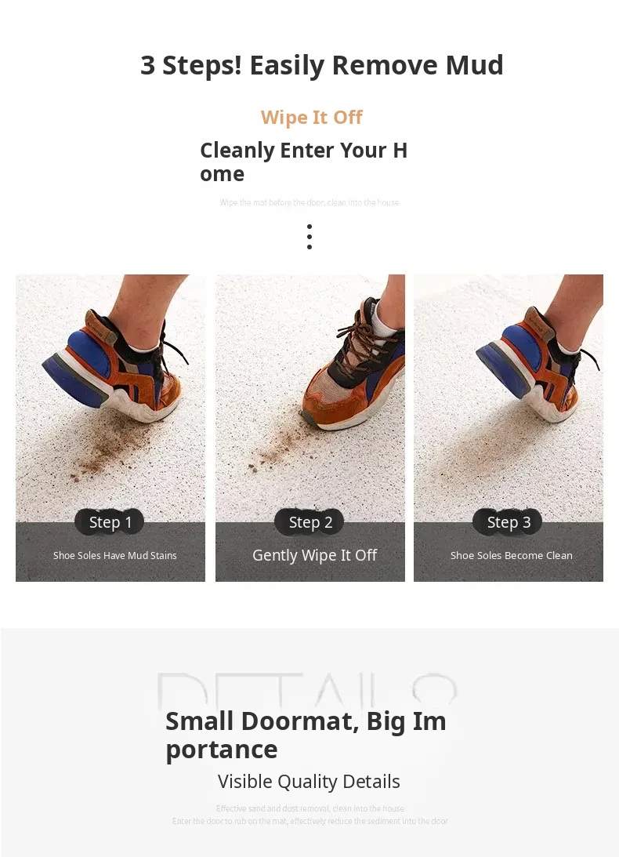Click '3 Steps! Easily Remove Mud' heading
This screenshot has width=619, height=857.
click(x=322, y=66)
